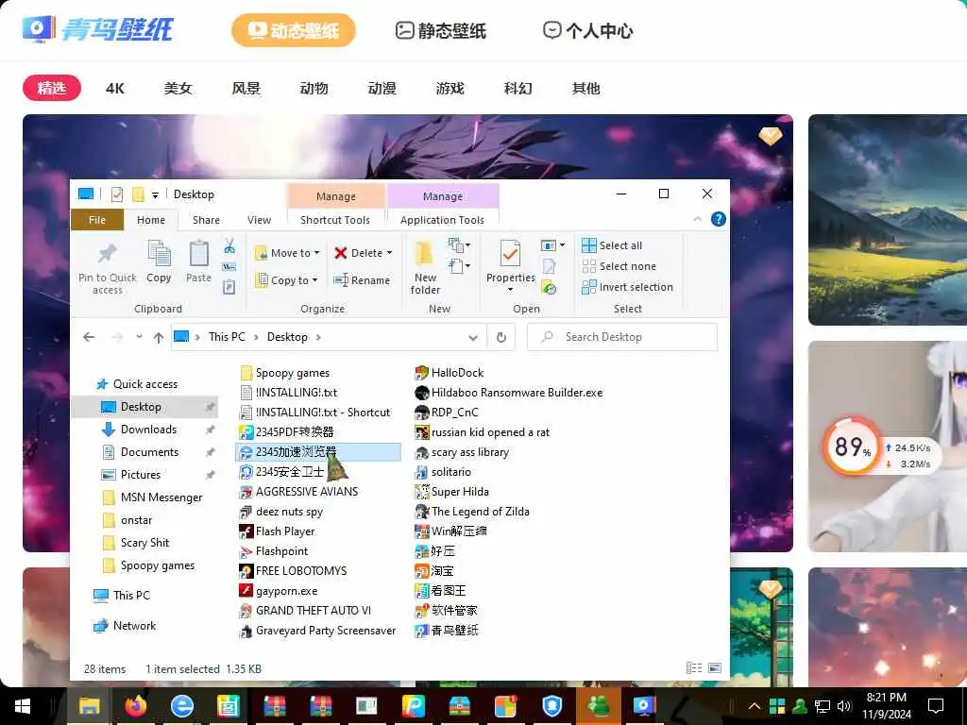Image resolution: width=967 pixels, height=725 pixels.
Task: Open the Application Tools tab
Action: [442, 220]
